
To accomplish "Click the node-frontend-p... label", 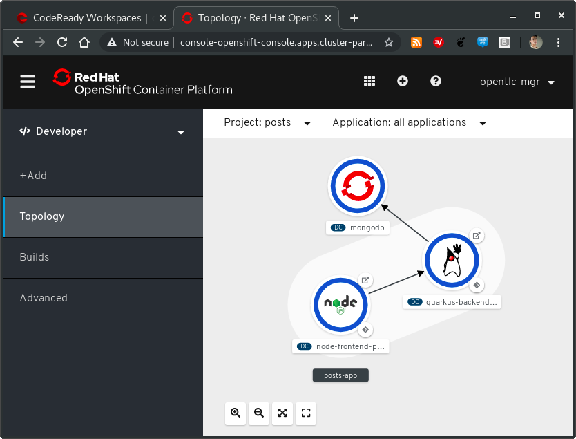I will click(340, 346).
